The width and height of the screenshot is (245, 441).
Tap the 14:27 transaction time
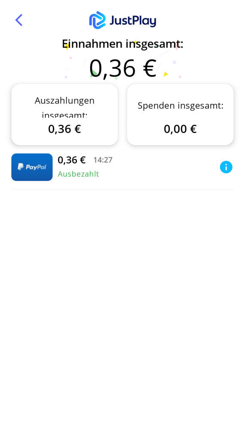tap(103, 160)
